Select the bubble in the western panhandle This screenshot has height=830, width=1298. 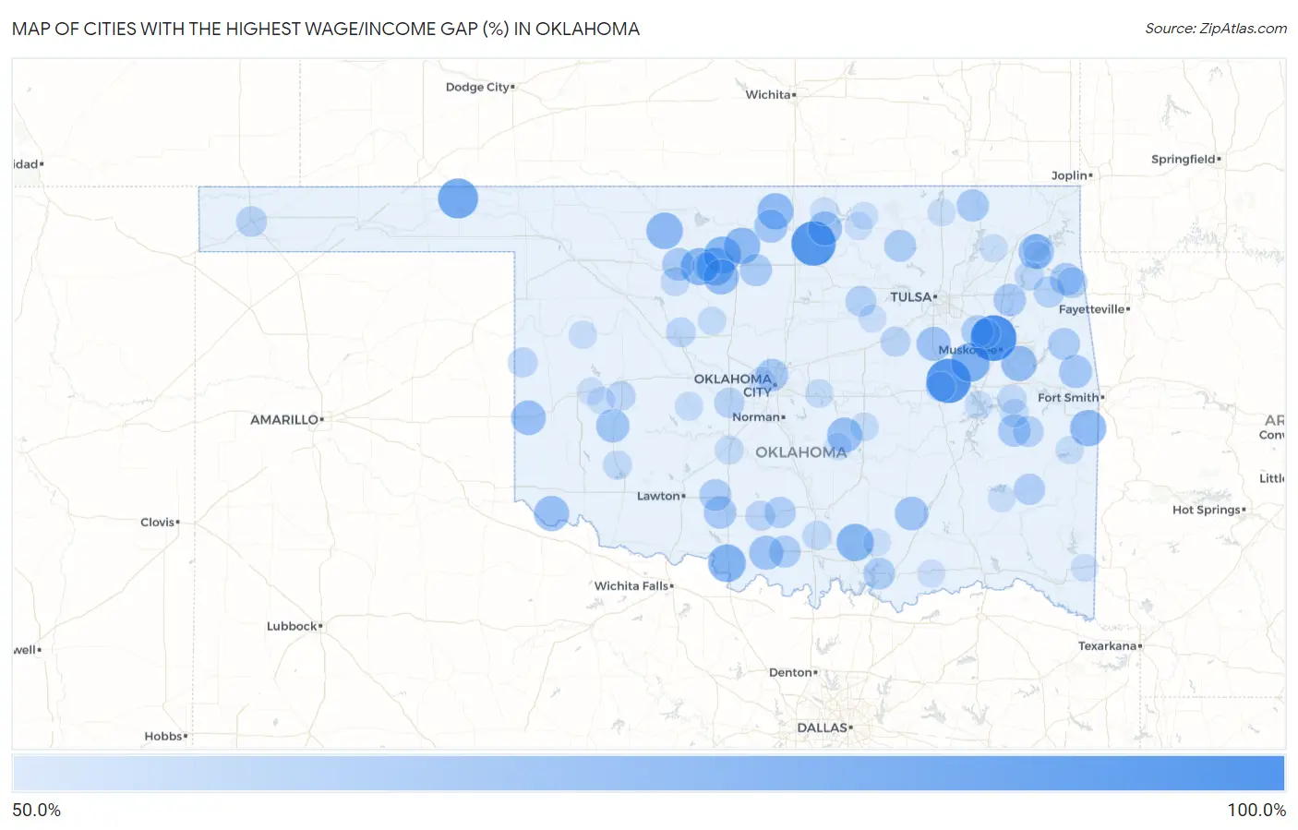pyautogui.click(x=251, y=222)
